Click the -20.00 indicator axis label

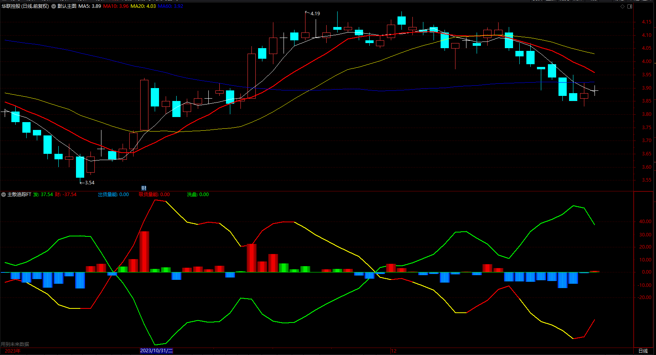pos(644,297)
